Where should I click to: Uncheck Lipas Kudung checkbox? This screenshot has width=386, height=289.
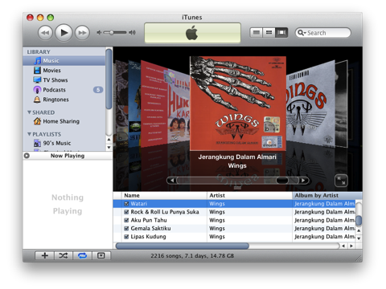[x=126, y=237]
